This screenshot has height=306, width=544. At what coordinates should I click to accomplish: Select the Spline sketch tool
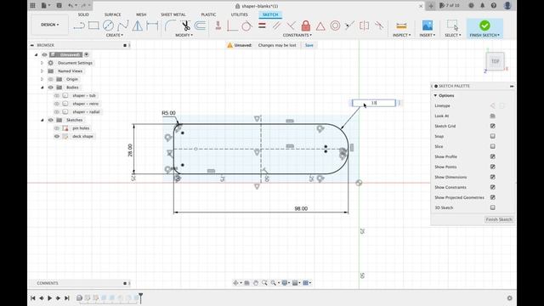122,25
